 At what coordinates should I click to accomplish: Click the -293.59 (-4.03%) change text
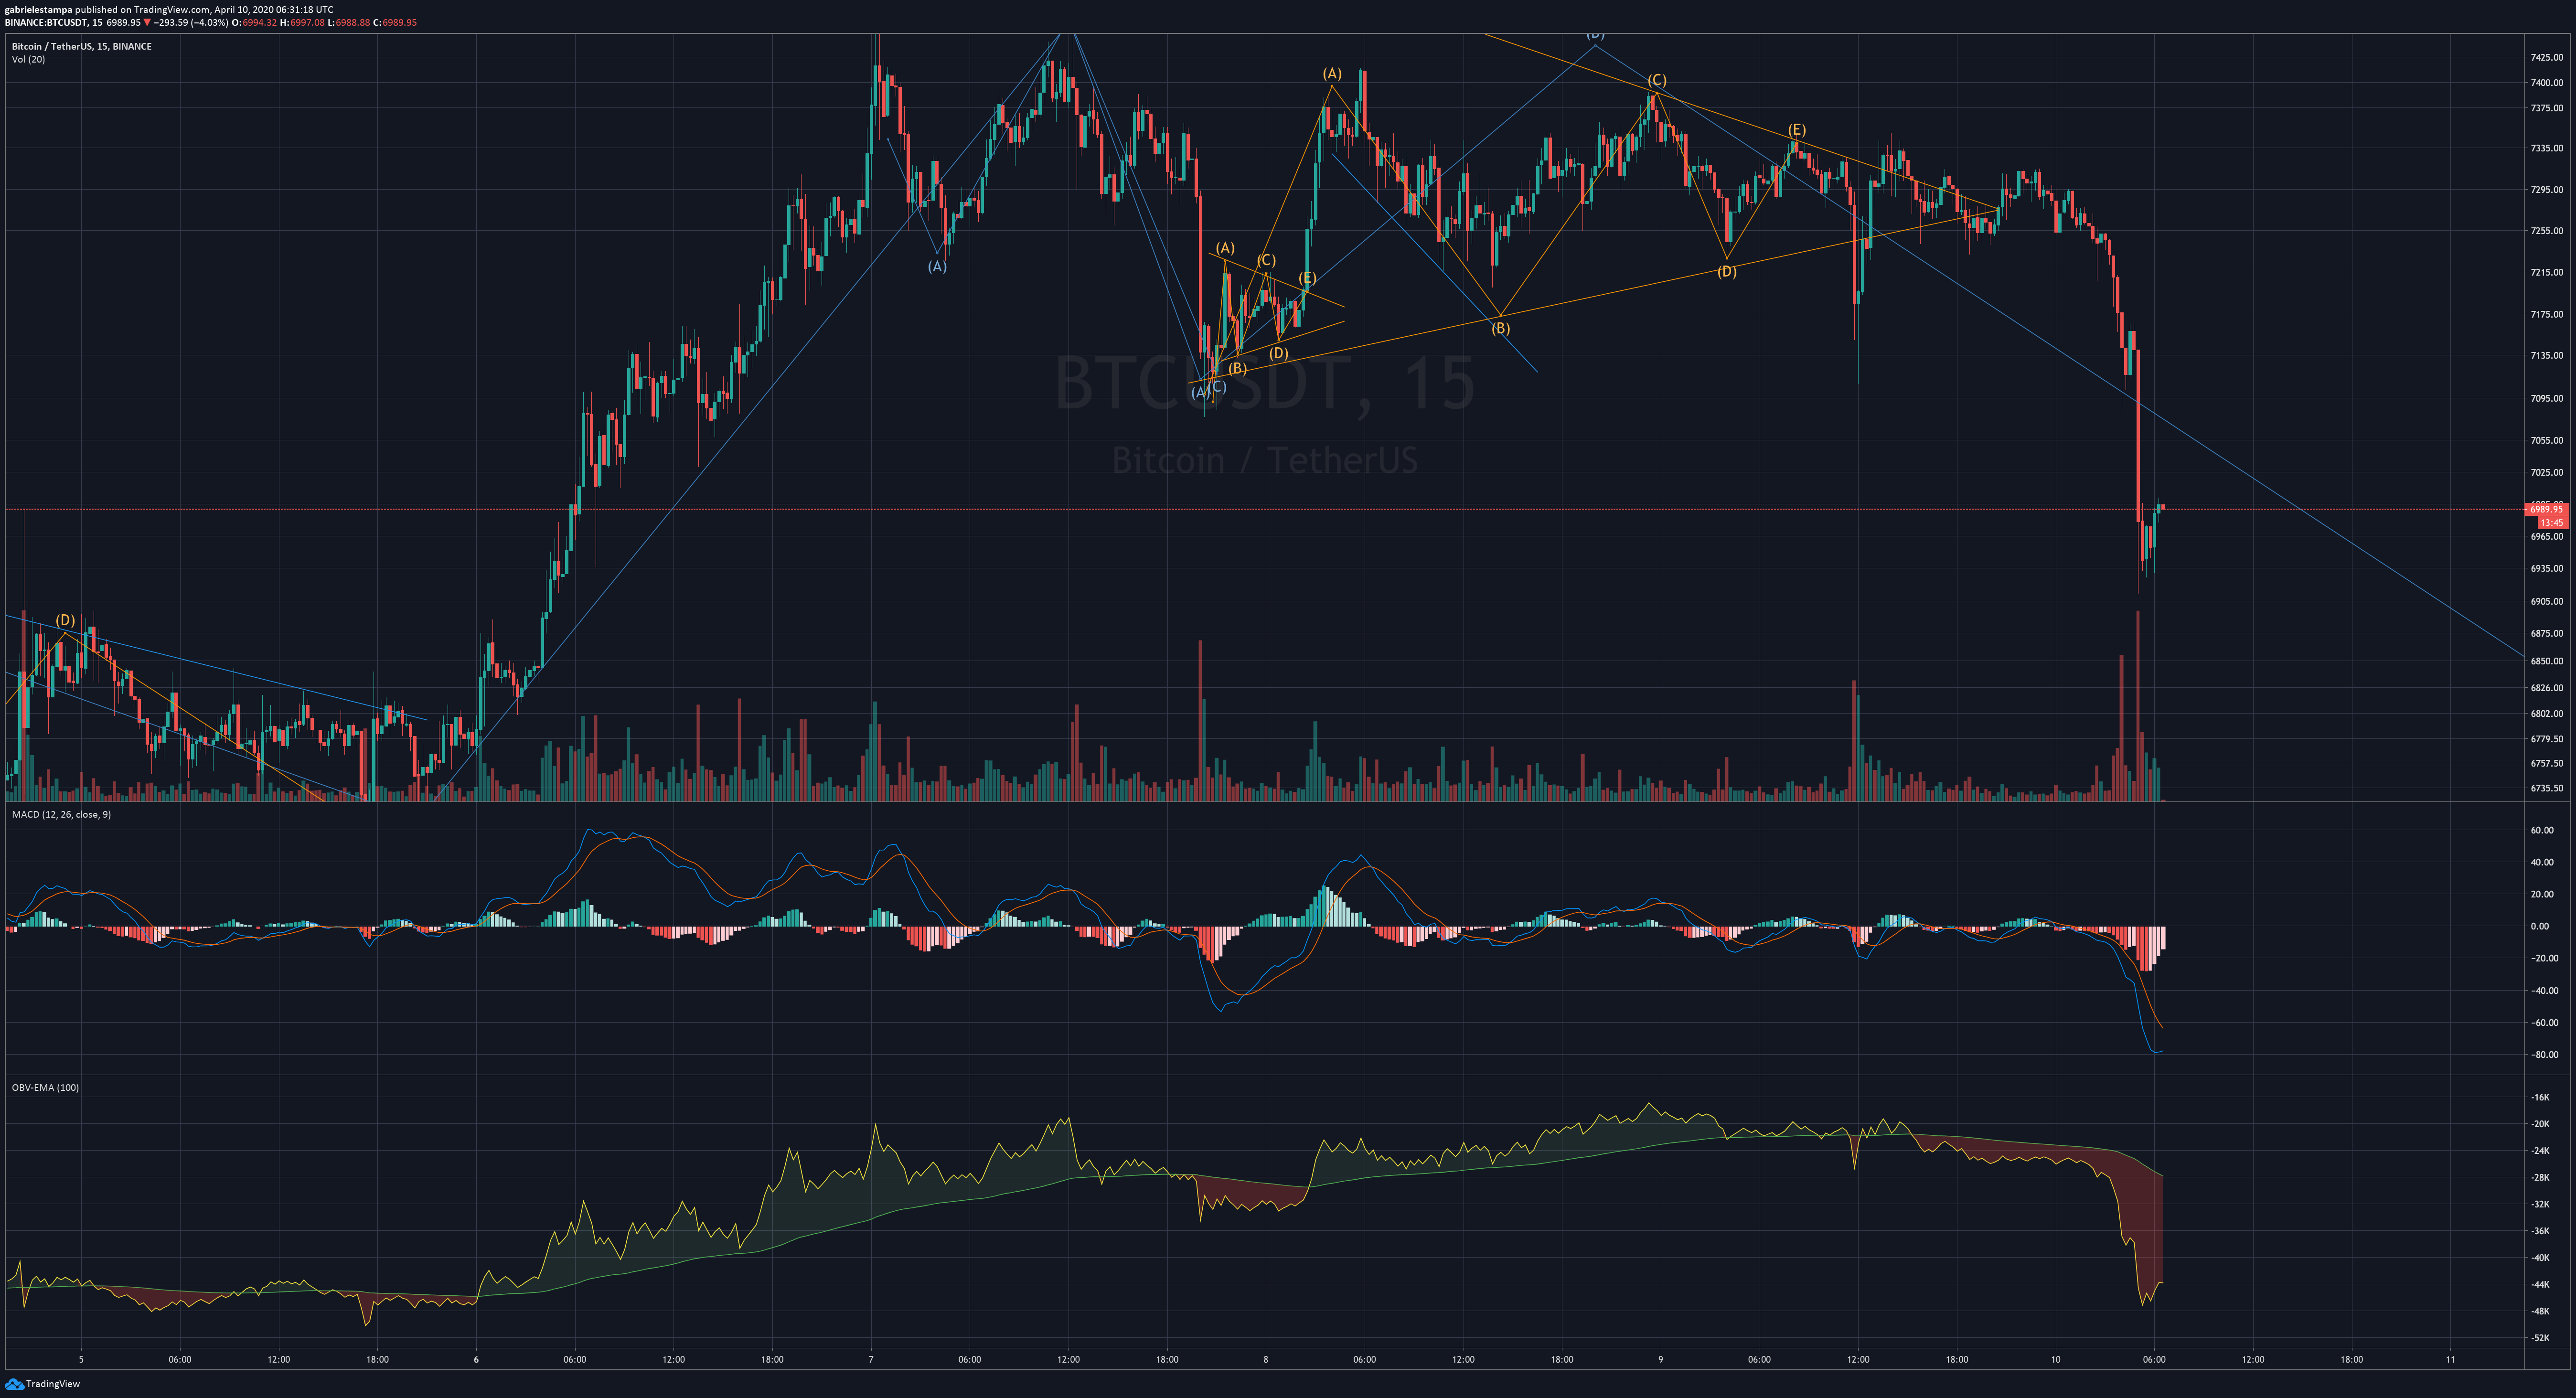[191, 22]
